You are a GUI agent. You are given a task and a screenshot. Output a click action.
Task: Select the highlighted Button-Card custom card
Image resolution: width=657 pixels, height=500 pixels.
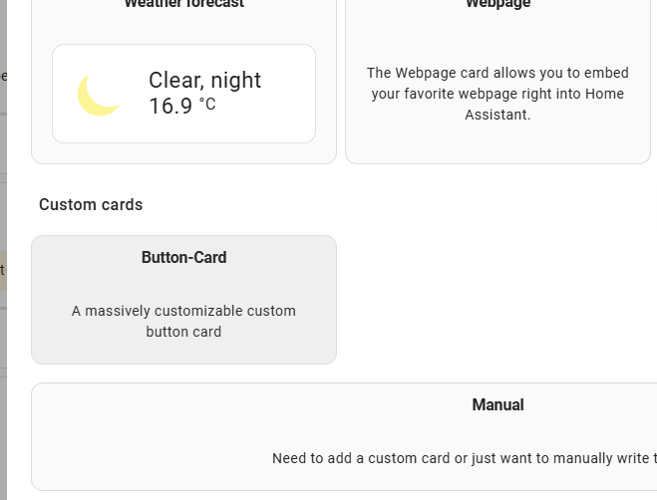tap(184, 300)
